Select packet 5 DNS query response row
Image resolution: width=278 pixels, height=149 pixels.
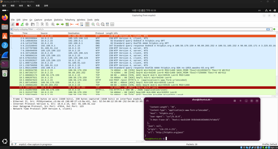click(143, 46)
